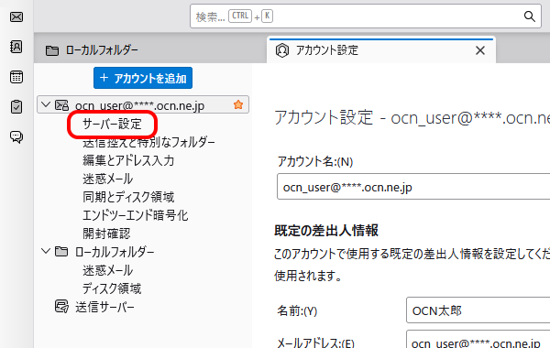Open the Address Book icon
The width and height of the screenshot is (550, 348).
click(x=16, y=47)
